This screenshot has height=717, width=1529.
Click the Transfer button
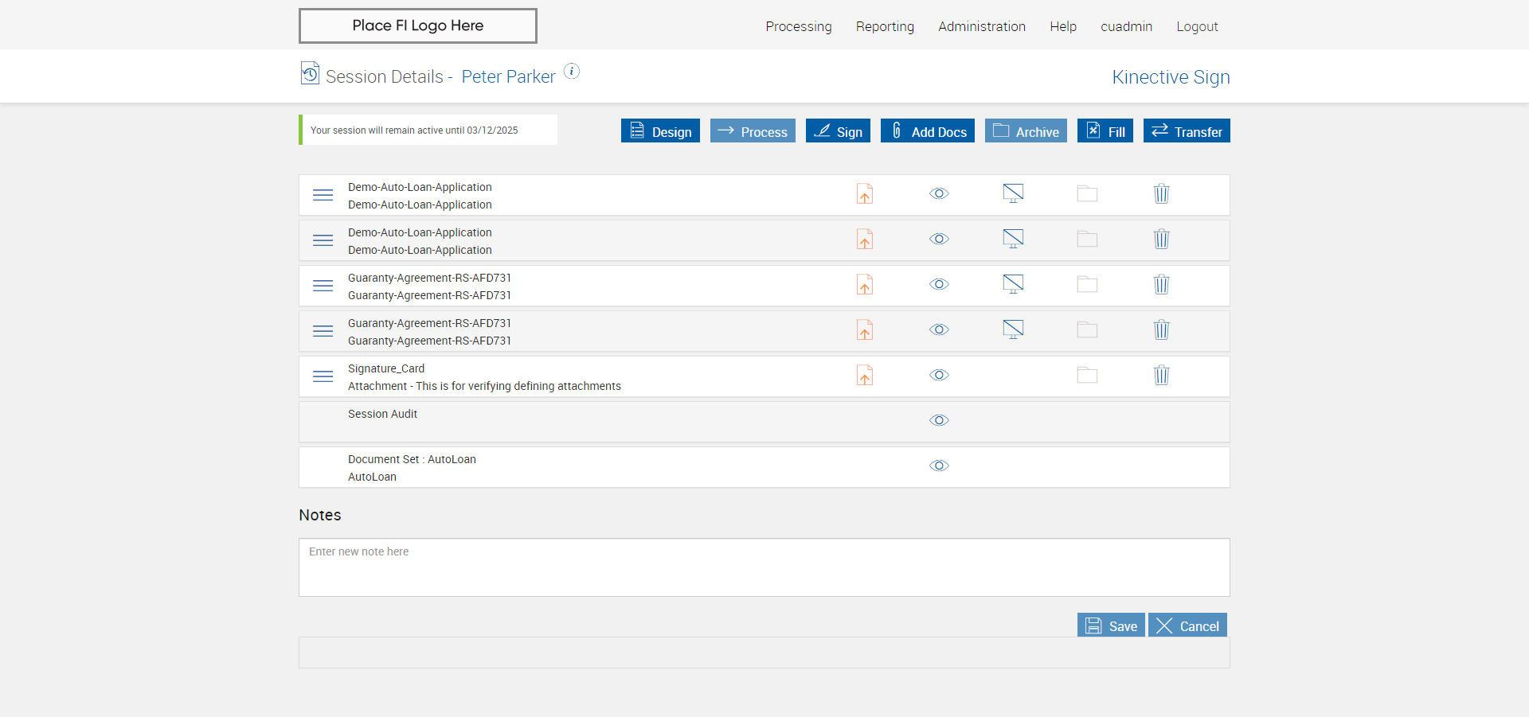1186,131
